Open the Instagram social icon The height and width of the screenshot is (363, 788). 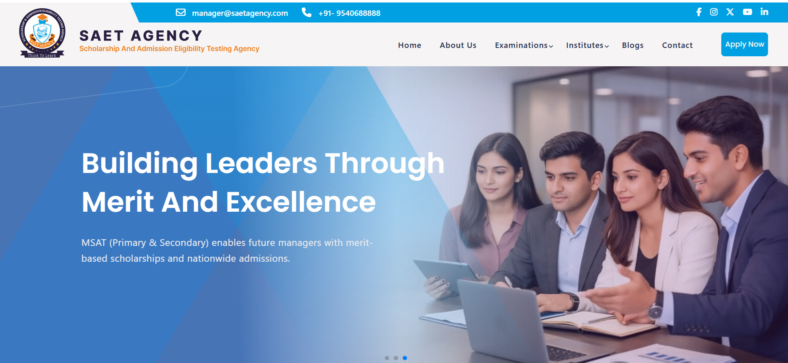point(714,12)
